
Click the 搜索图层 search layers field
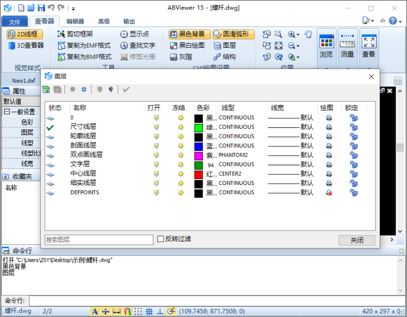pyautogui.click(x=99, y=240)
